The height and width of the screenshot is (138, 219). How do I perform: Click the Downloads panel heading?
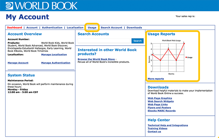point(158,87)
